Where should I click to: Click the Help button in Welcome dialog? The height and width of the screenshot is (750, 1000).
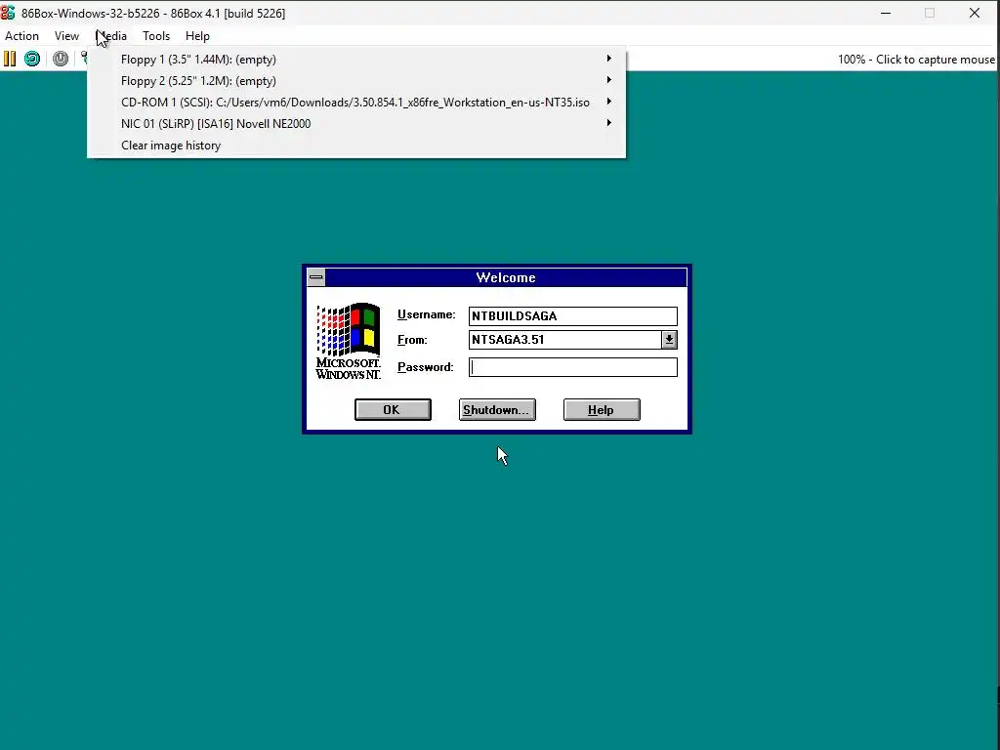[602, 410]
